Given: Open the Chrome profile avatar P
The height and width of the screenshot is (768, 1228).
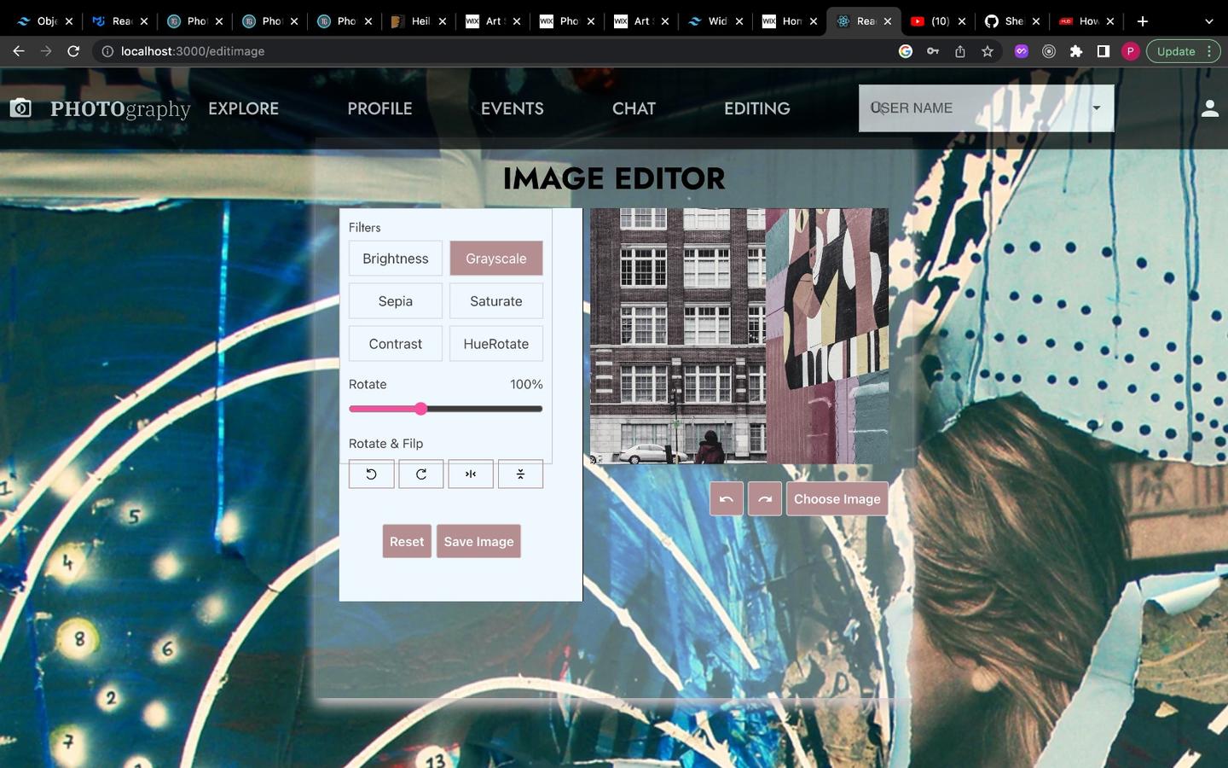Looking at the screenshot, I should [x=1131, y=51].
